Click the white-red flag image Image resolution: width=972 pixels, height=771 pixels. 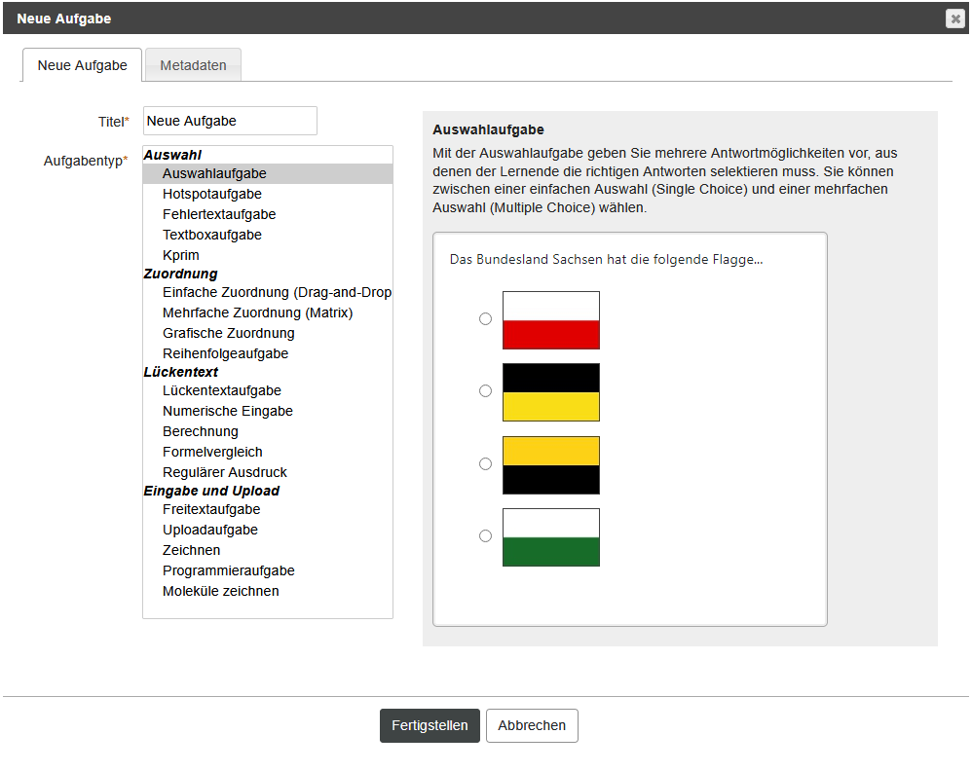tap(551, 320)
